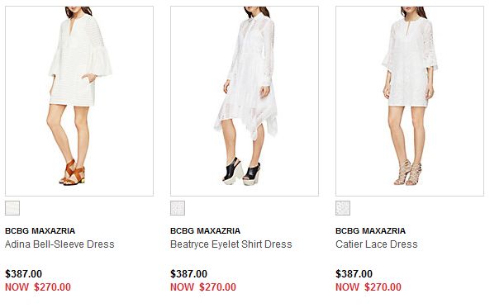Screen dimensions: 504x308
Task: Click the $387.00 price of Catier dress
Action: coord(354,273)
